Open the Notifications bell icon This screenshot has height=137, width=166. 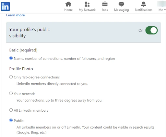point(144,4)
